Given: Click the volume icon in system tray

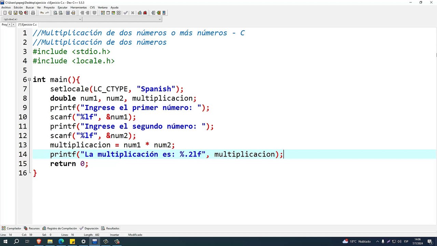Looking at the screenshot, I should click(x=400, y=241).
